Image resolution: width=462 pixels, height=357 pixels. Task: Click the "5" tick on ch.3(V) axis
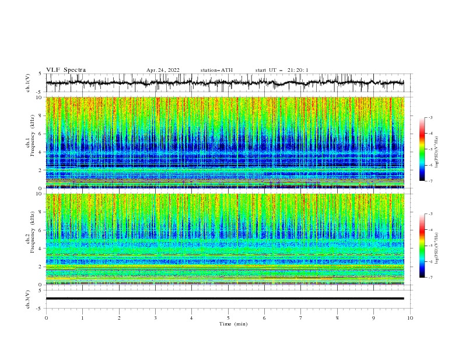coord(40,290)
